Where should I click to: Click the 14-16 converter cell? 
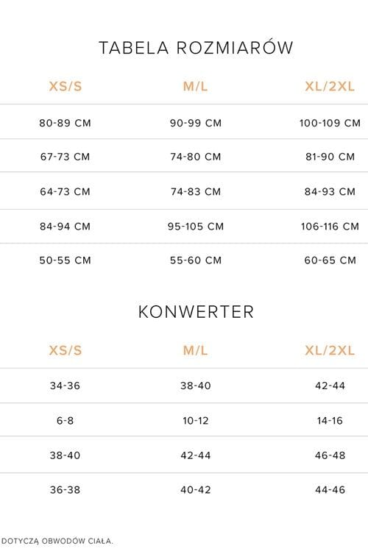330,421
